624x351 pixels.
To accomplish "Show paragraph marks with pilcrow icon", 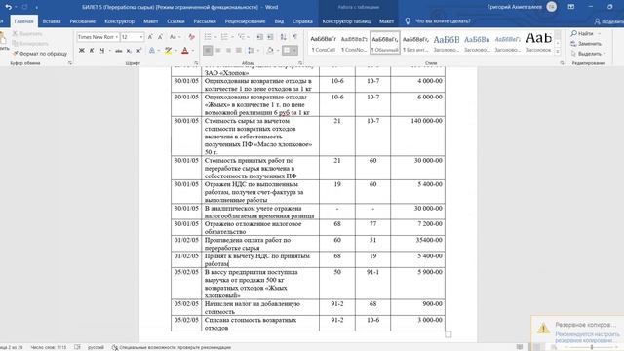I will tap(294, 37).
